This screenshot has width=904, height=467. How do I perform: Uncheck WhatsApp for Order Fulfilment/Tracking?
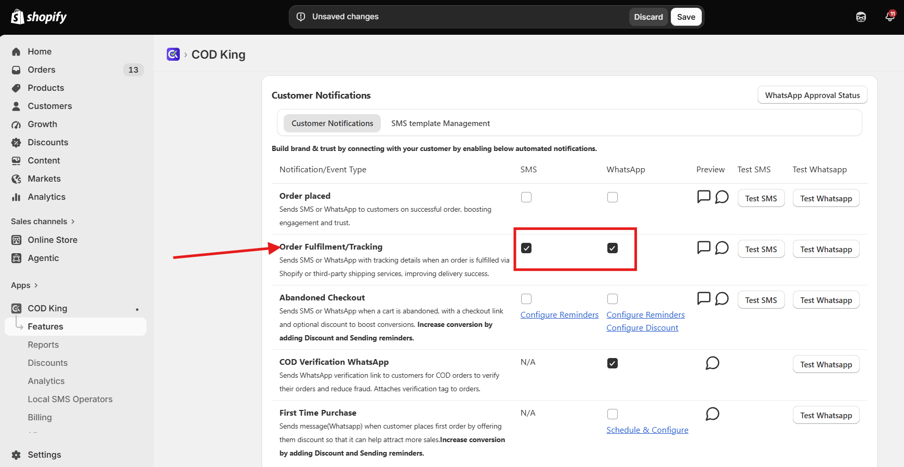tap(613, 248)
